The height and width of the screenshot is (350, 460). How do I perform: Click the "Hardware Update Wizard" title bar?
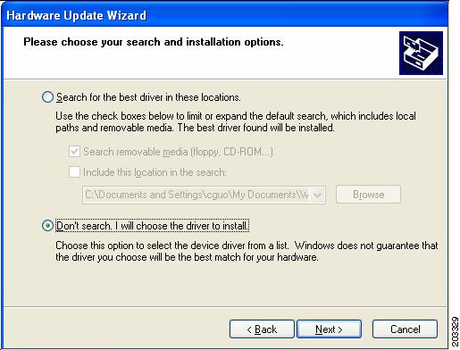(x=225, y=15)
